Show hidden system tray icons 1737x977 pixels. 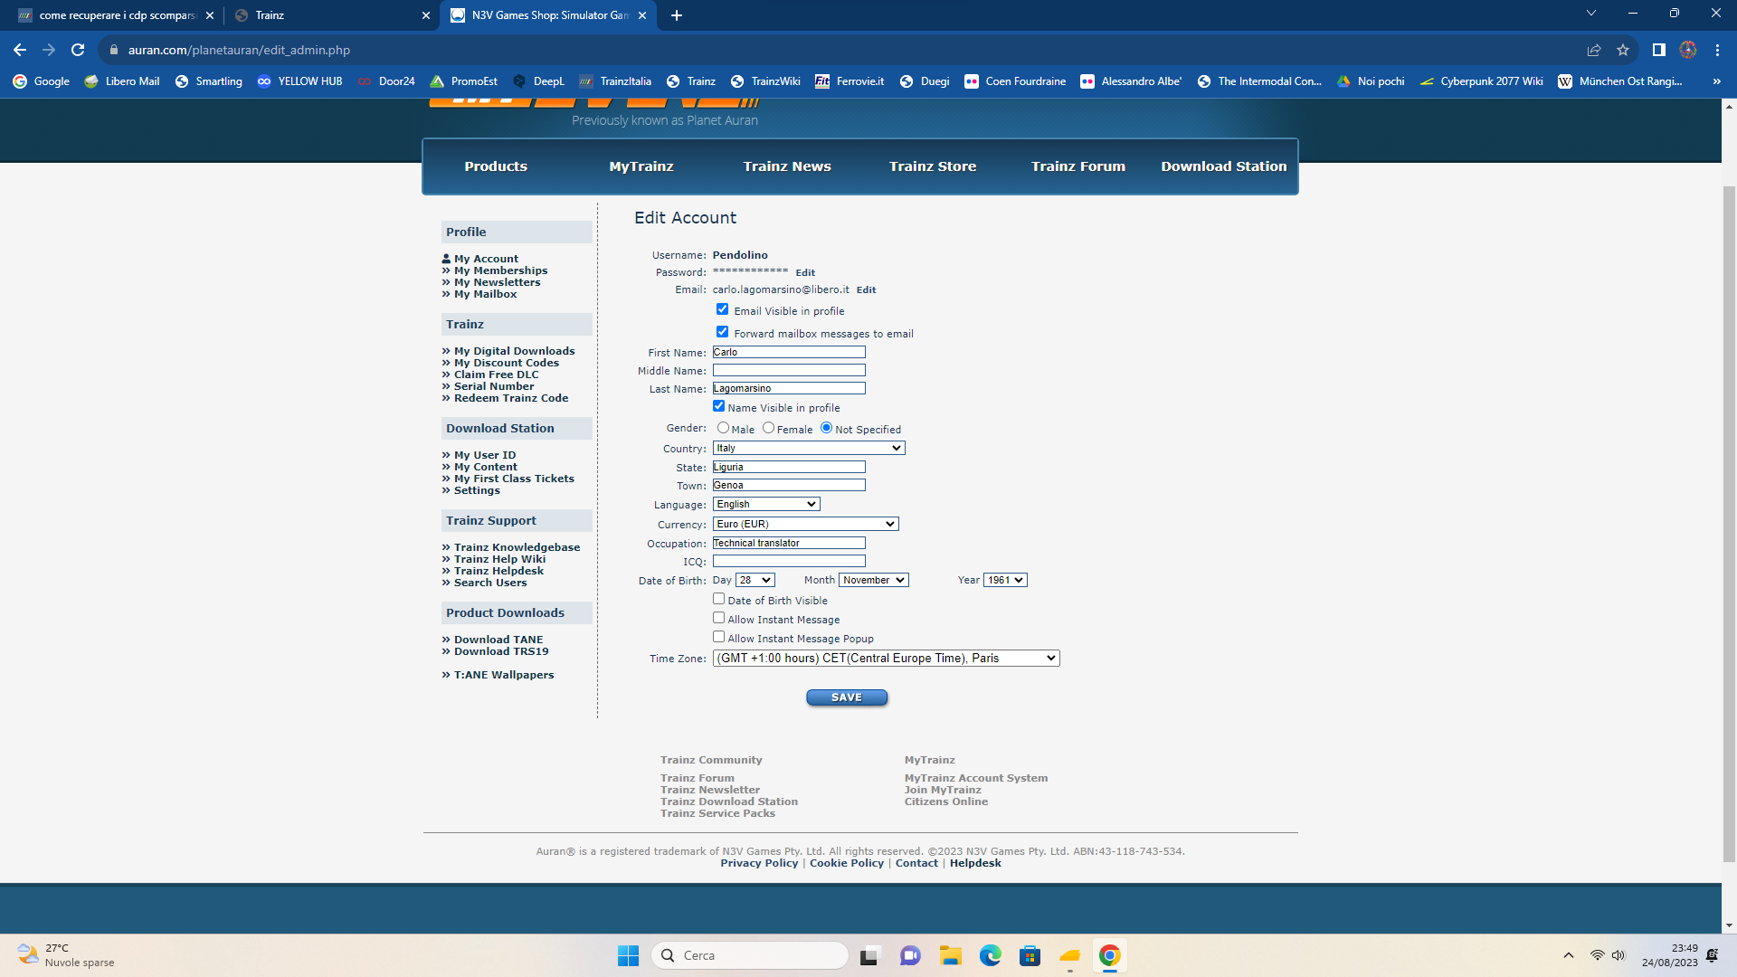tap(1569, 955)
